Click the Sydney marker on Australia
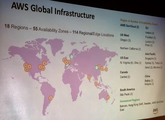This screenshot has height=120, width=165. click(108, 97)
